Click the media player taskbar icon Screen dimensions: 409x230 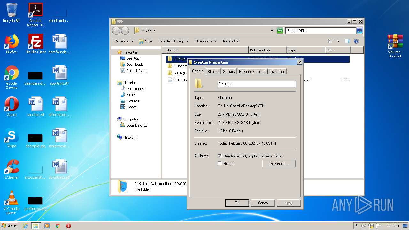click(x=47, y=226)
